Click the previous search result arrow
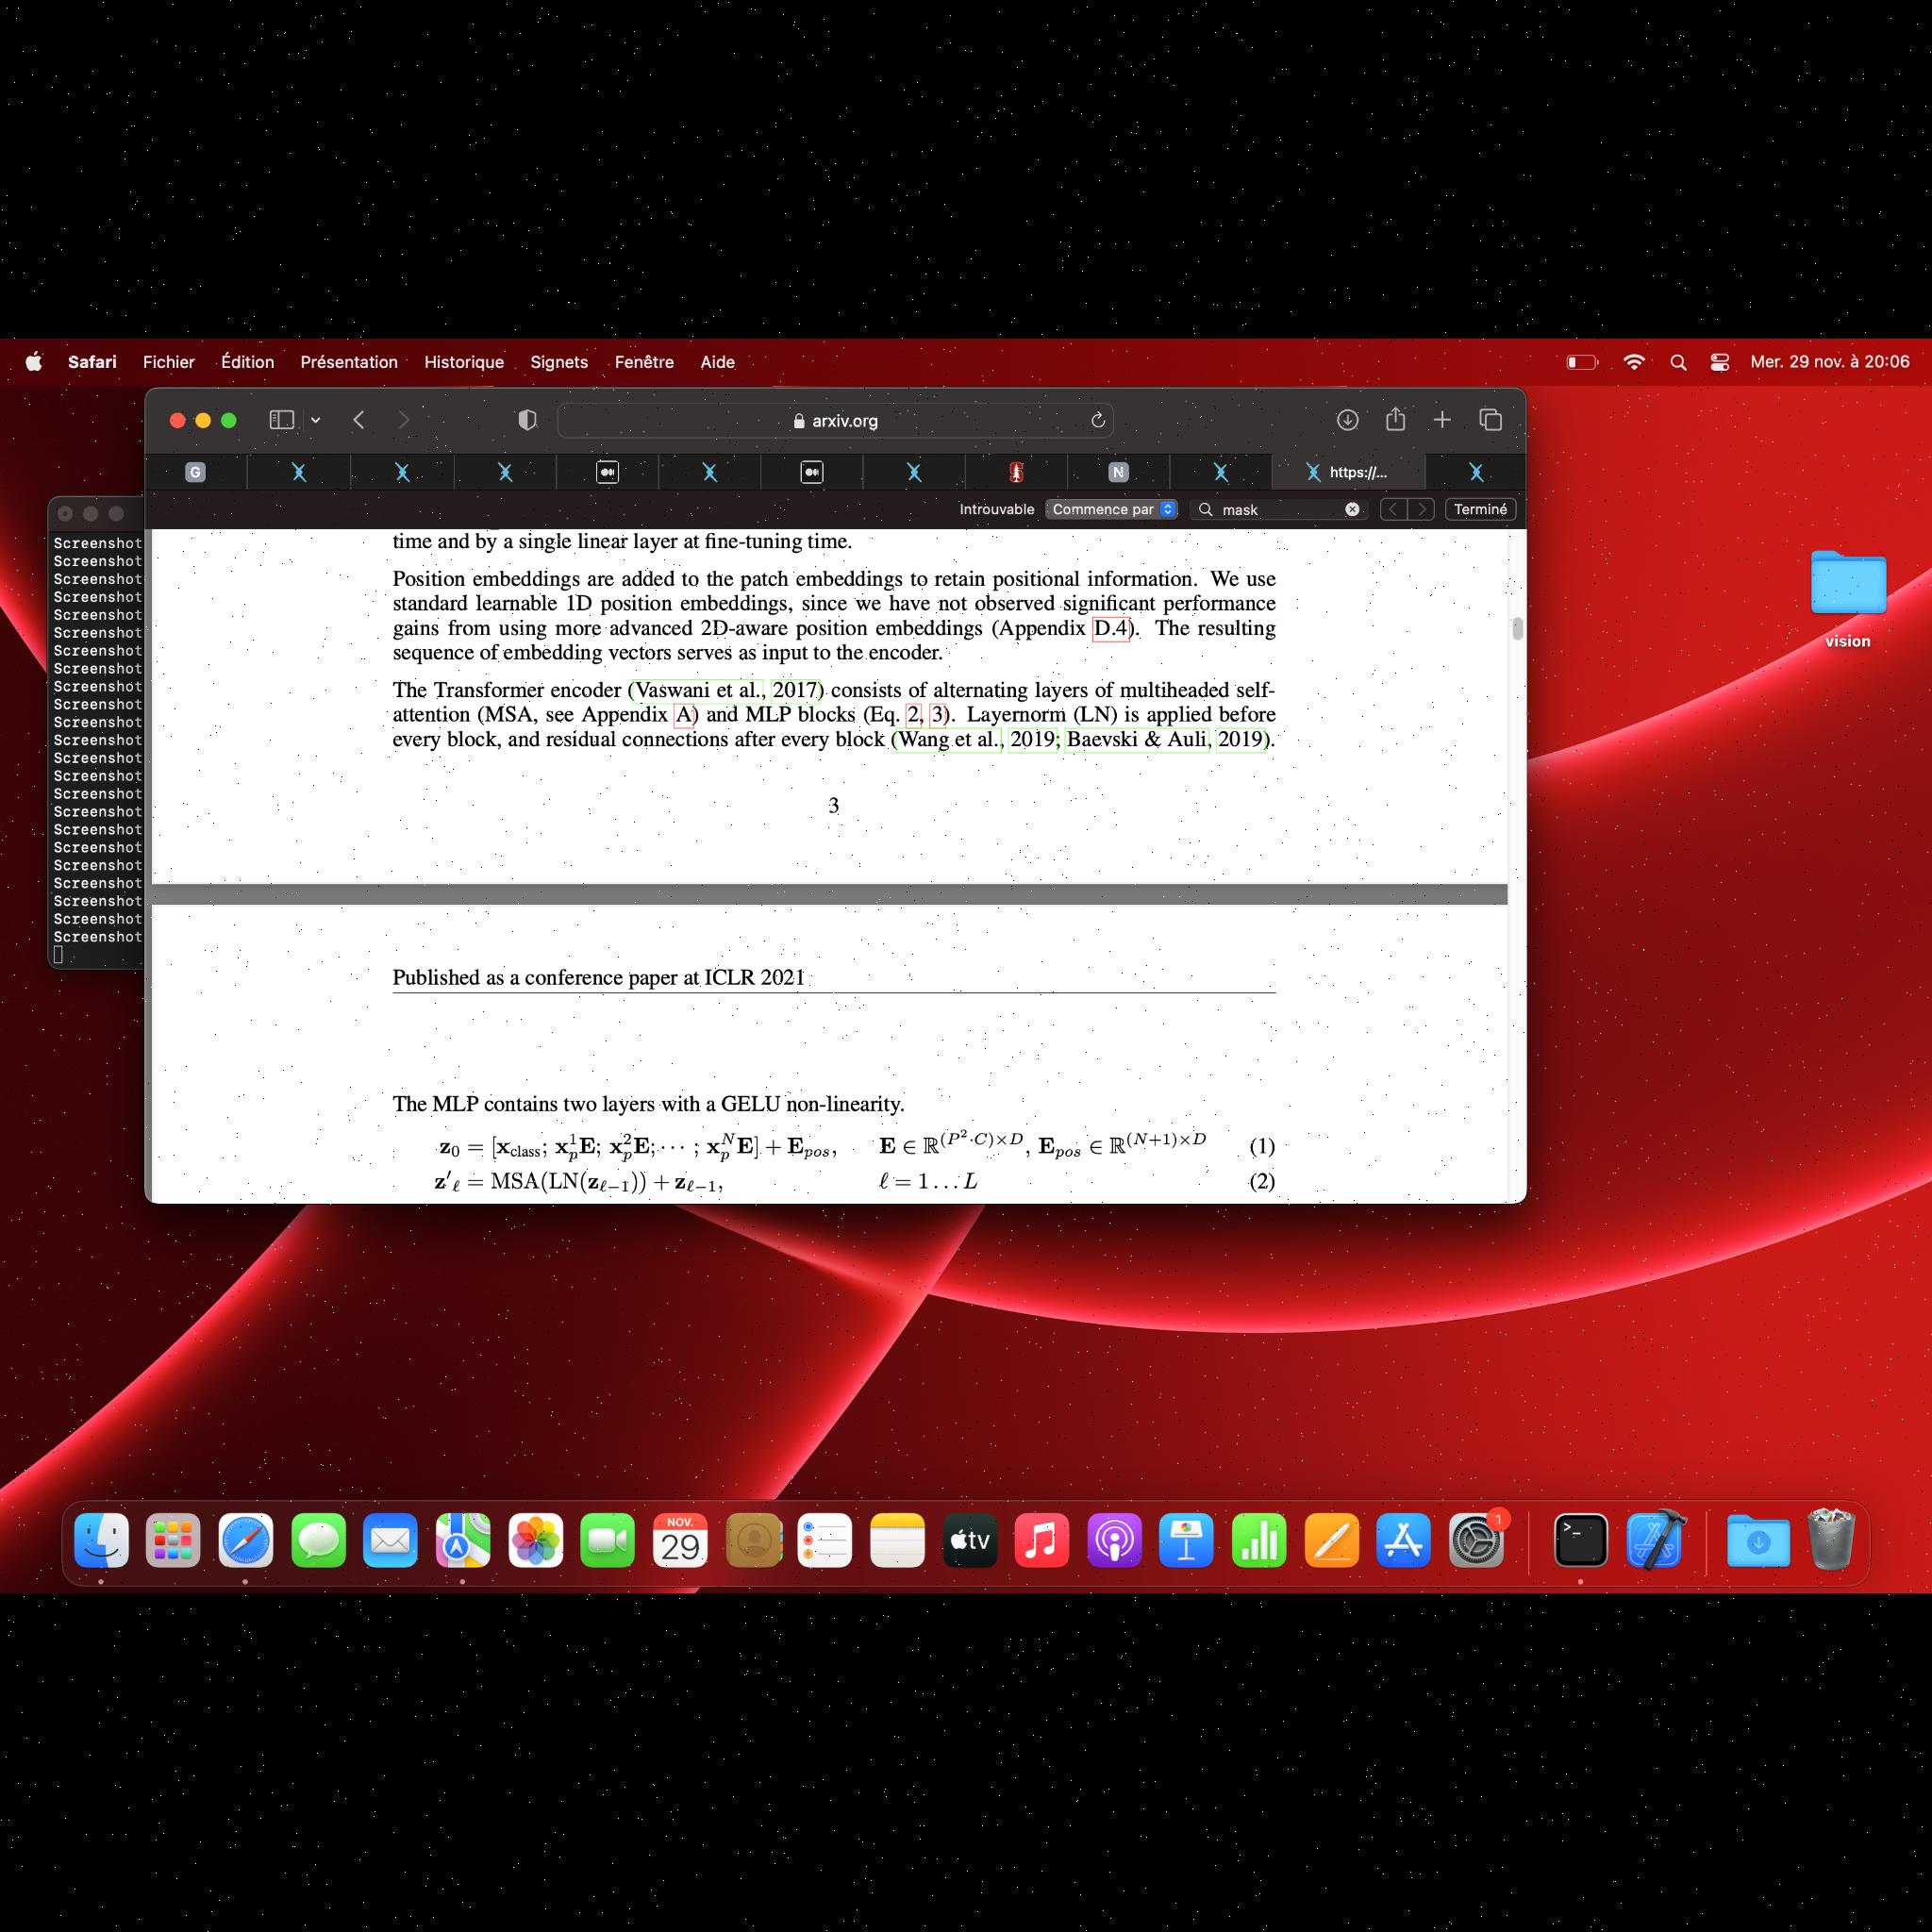 point(1394,511)
